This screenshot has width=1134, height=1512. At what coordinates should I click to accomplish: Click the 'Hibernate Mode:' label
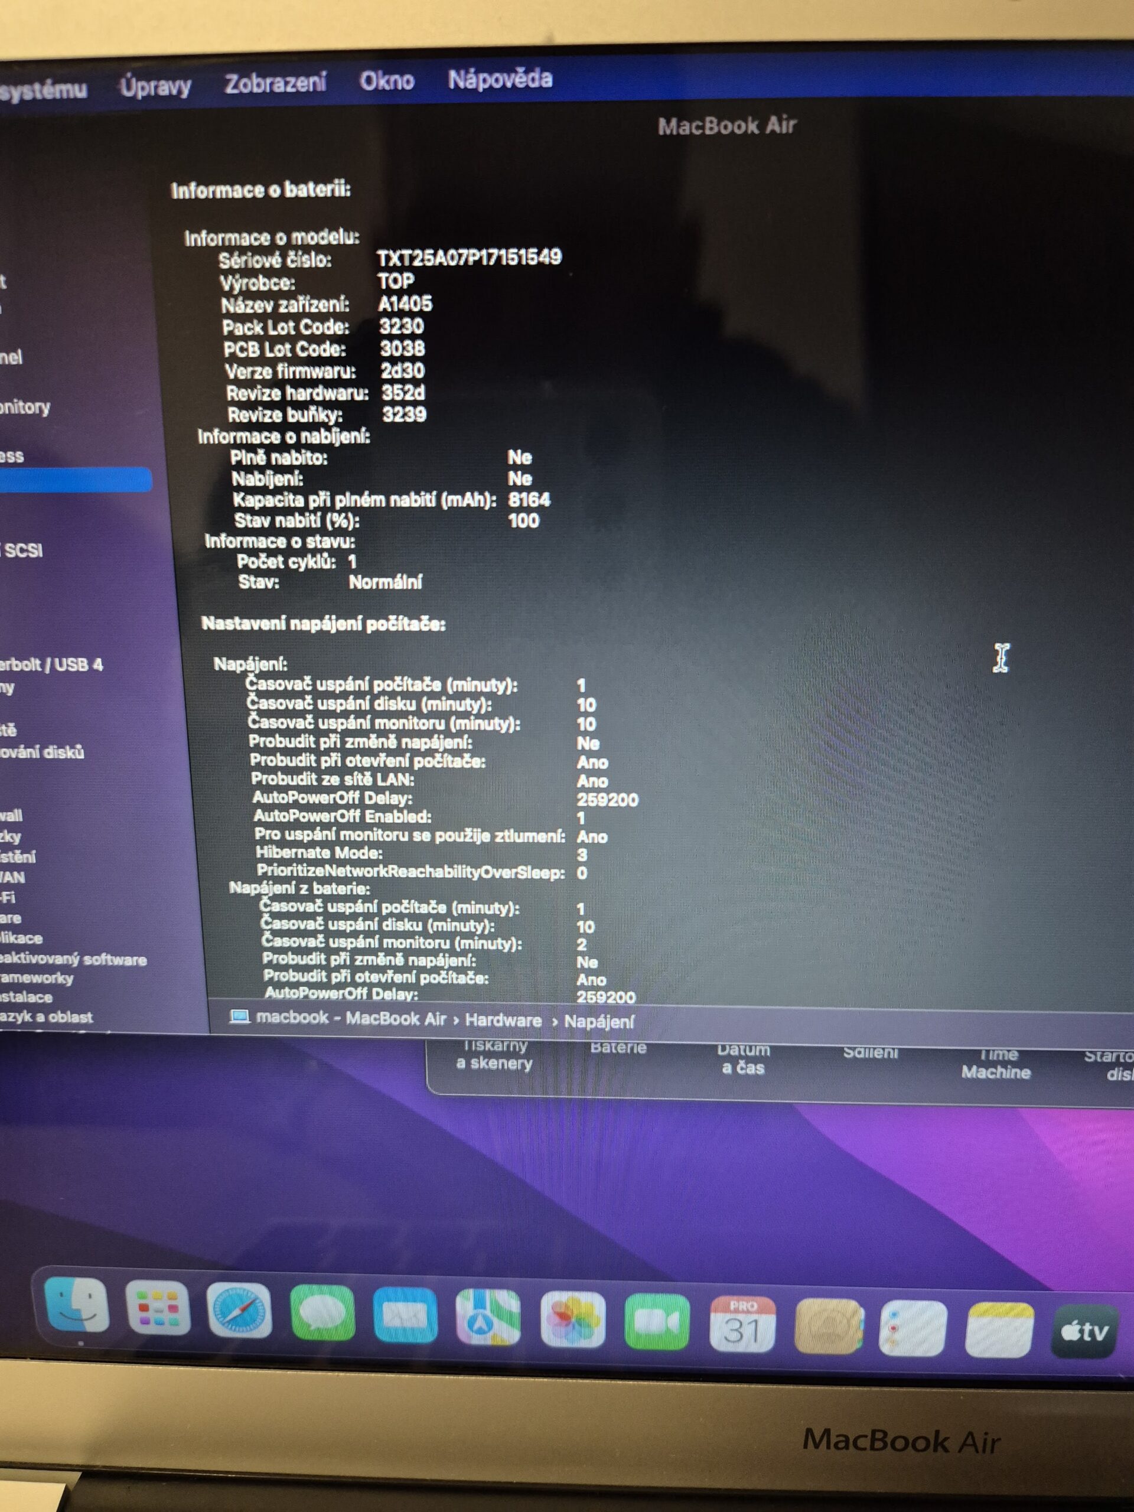click(x=319, y=853)
